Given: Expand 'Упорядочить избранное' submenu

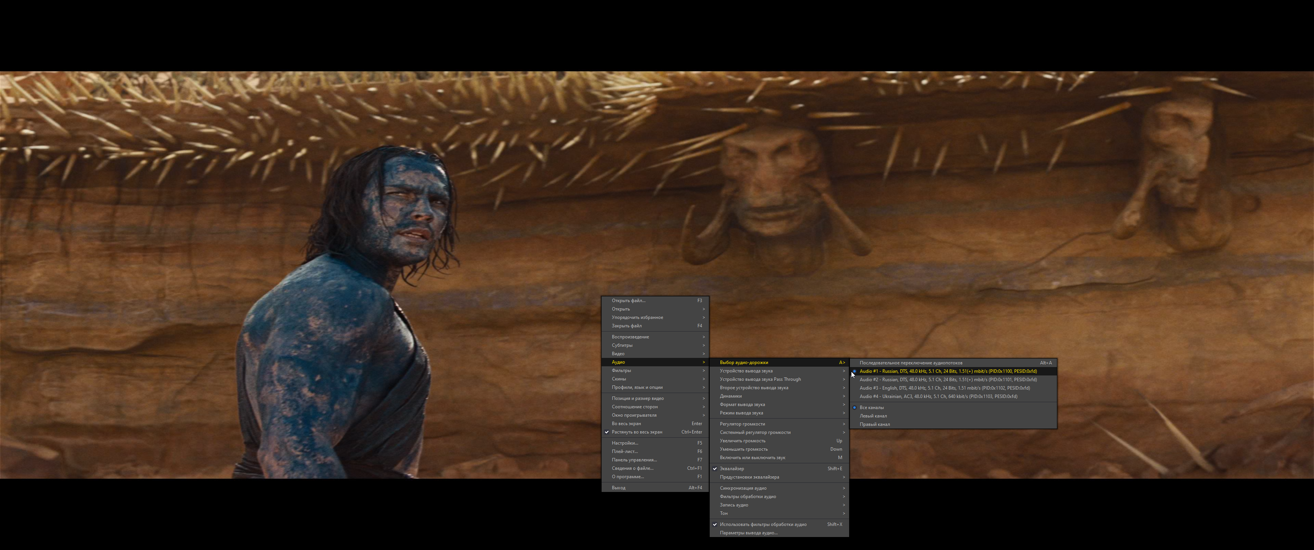Looking at the screenshot, I should coord(655,317).
